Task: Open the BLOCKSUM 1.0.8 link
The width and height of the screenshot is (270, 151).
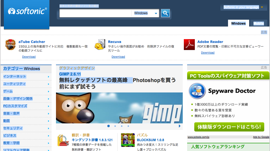Action: [x=150, y=140]
